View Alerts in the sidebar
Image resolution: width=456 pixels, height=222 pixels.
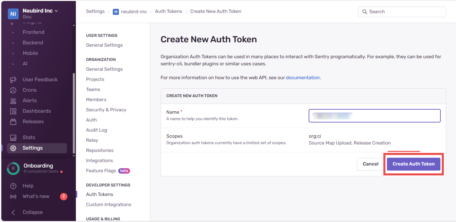pos(29,100)
